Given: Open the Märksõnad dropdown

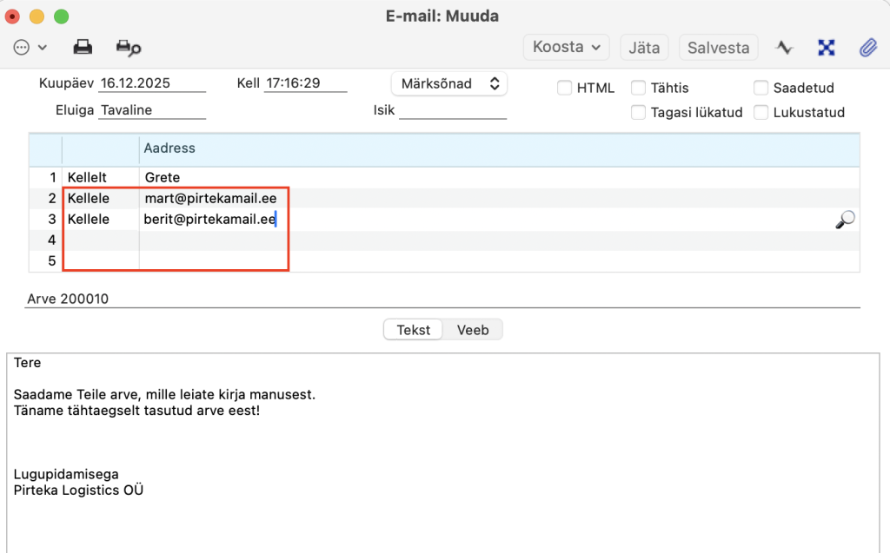Looking at the screenshot, I should [448, 84].
